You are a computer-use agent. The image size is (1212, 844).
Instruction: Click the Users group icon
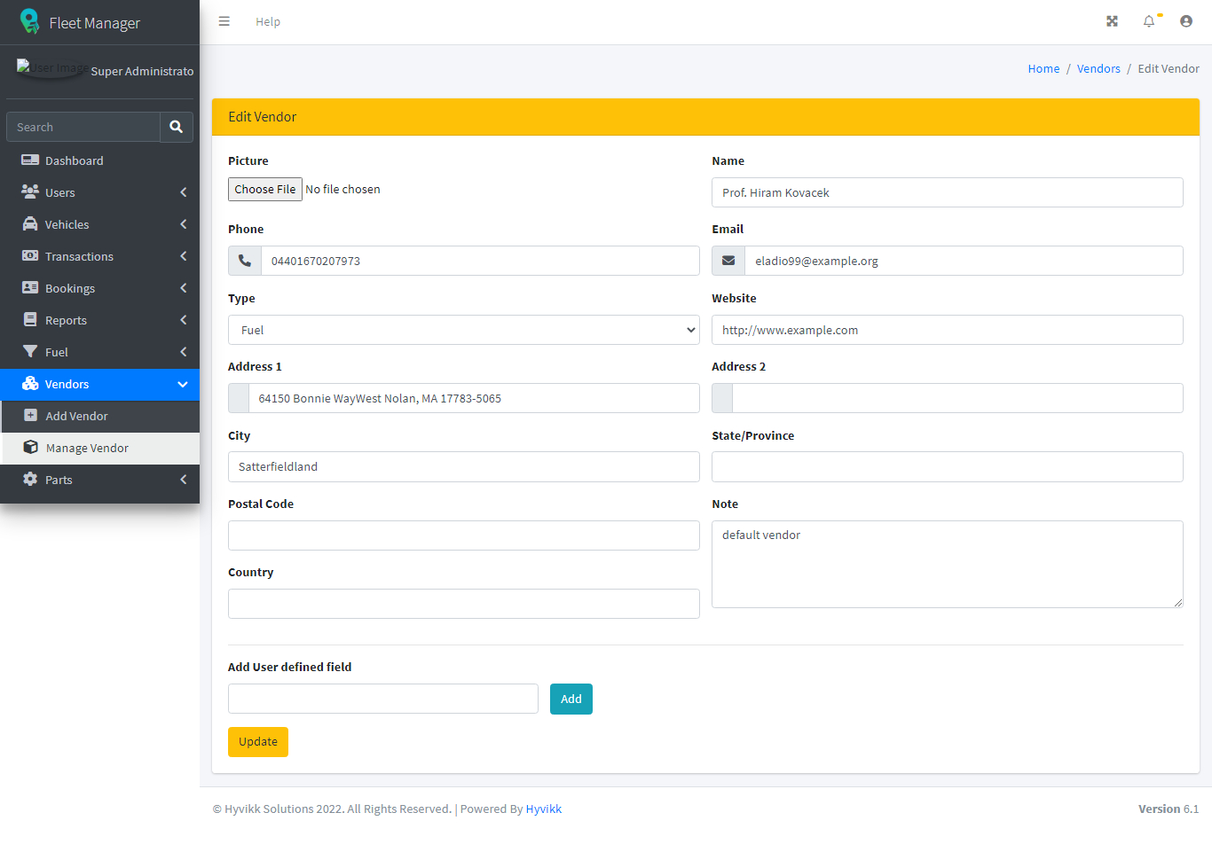coord(30,192)
